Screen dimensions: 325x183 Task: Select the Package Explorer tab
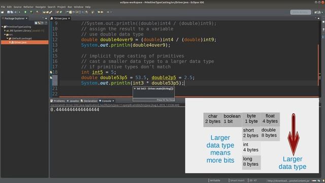coord(14,18)
